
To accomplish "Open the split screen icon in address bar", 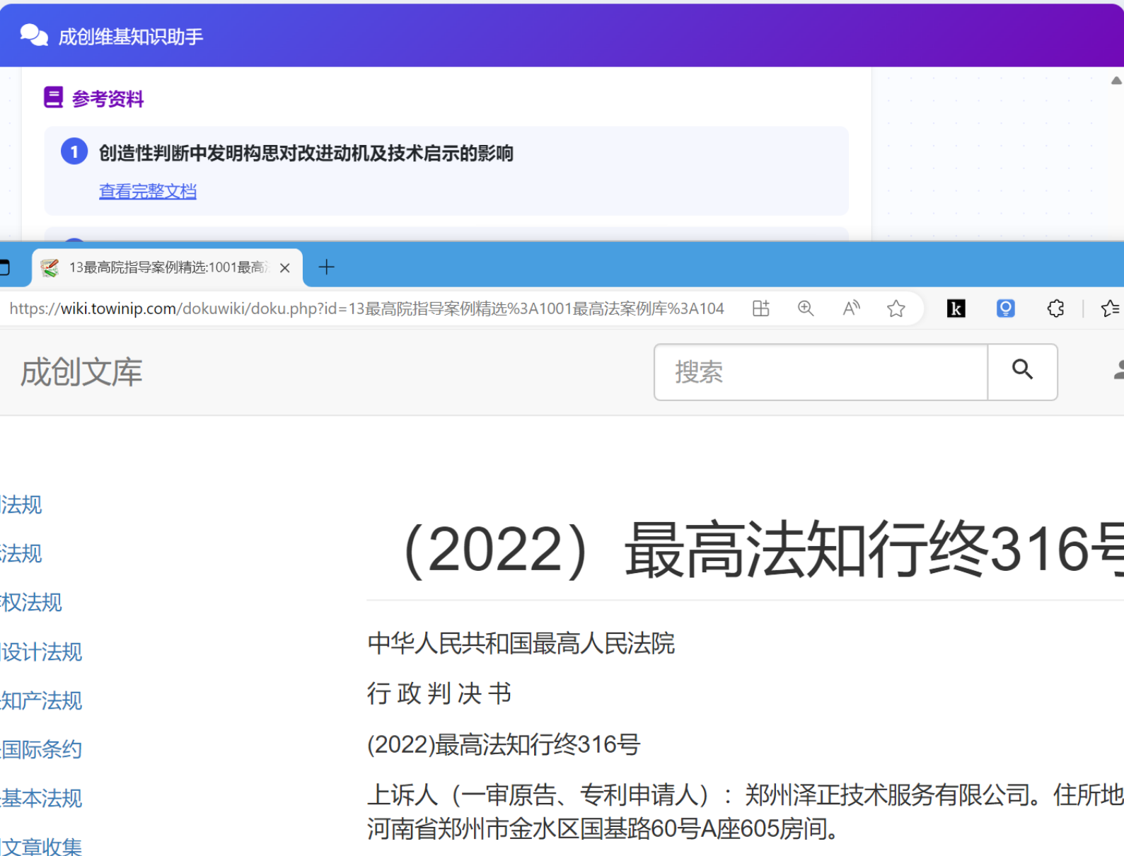I will coord(760,308).
